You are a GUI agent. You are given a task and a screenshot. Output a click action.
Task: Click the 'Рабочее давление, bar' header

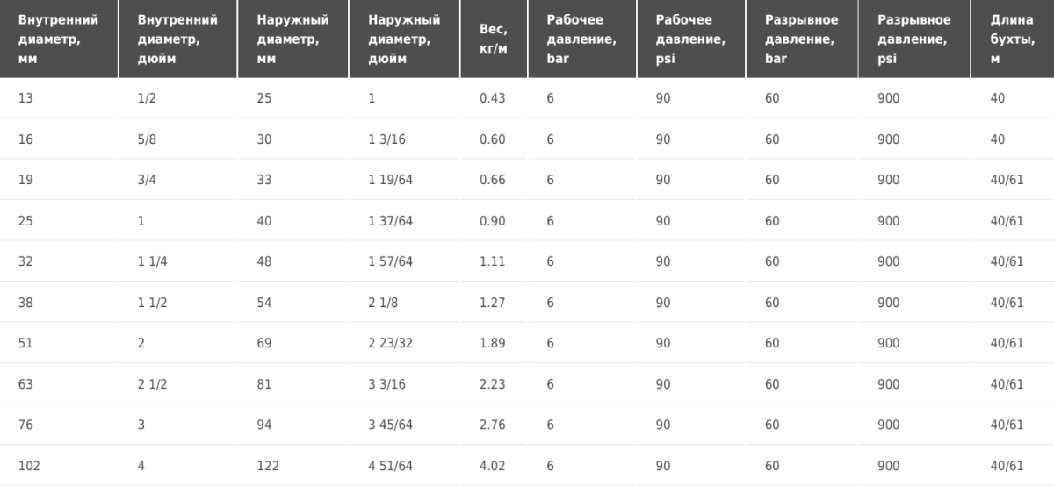(x=583, y=39)
